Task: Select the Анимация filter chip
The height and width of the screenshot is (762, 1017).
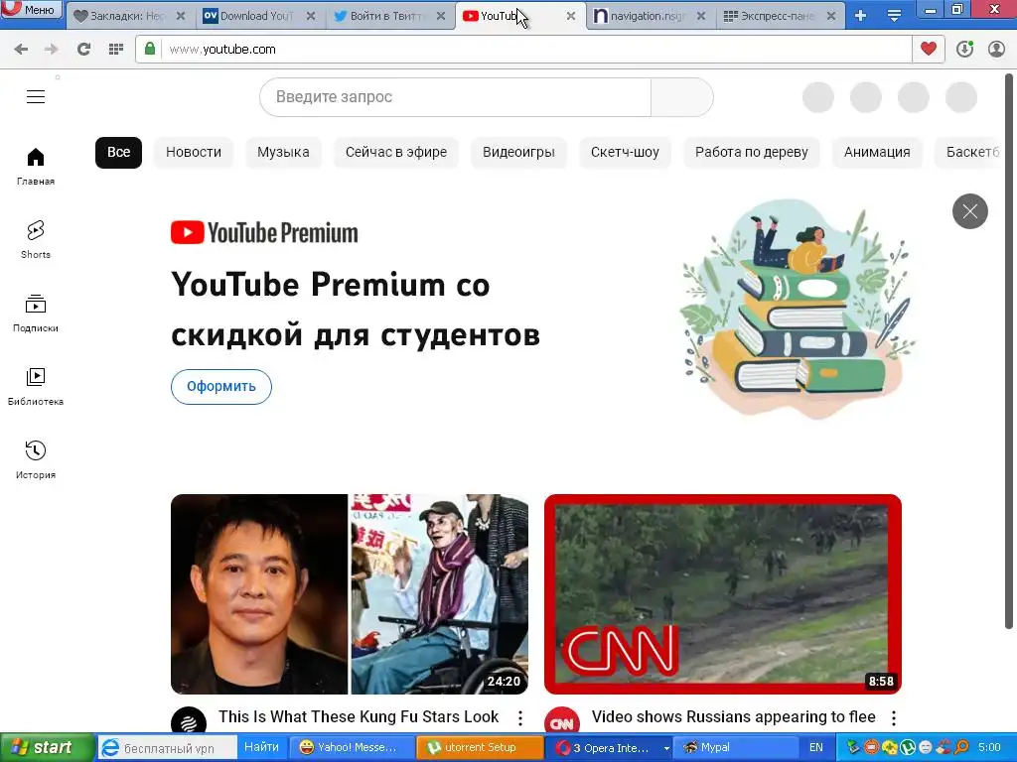Action: [877, 152]
